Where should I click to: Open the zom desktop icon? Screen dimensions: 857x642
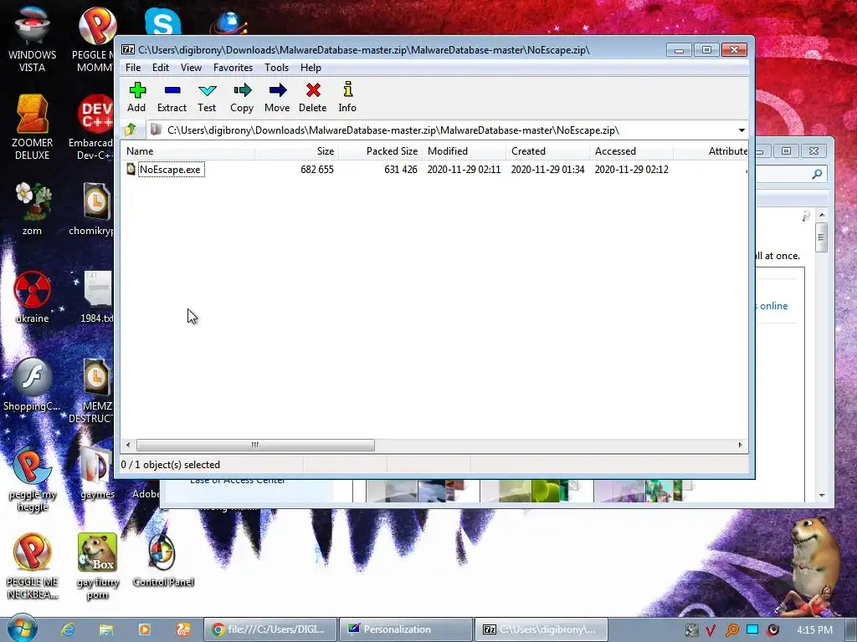point(32,208)
